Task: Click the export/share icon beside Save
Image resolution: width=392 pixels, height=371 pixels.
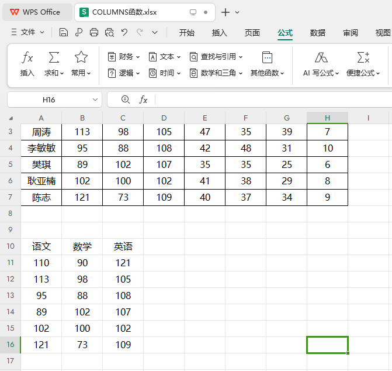Action: (79, 33)
